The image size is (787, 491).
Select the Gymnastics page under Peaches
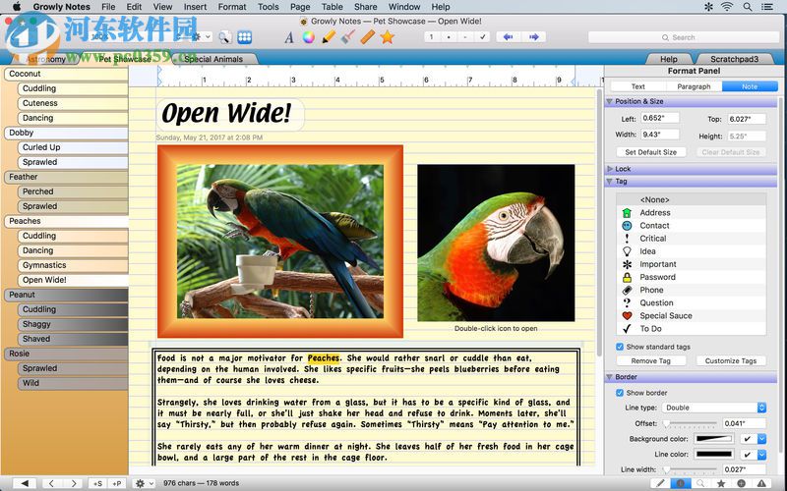(x=73, y=265)
